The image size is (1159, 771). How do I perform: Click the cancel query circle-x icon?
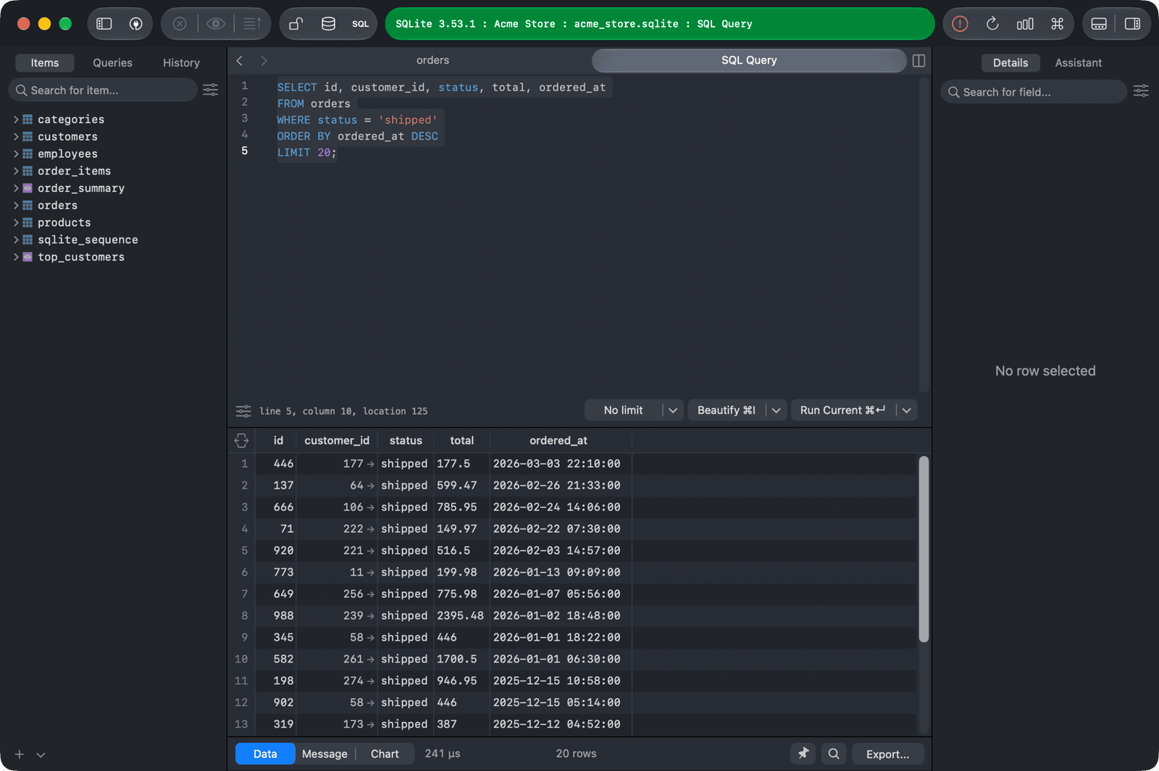180,24
